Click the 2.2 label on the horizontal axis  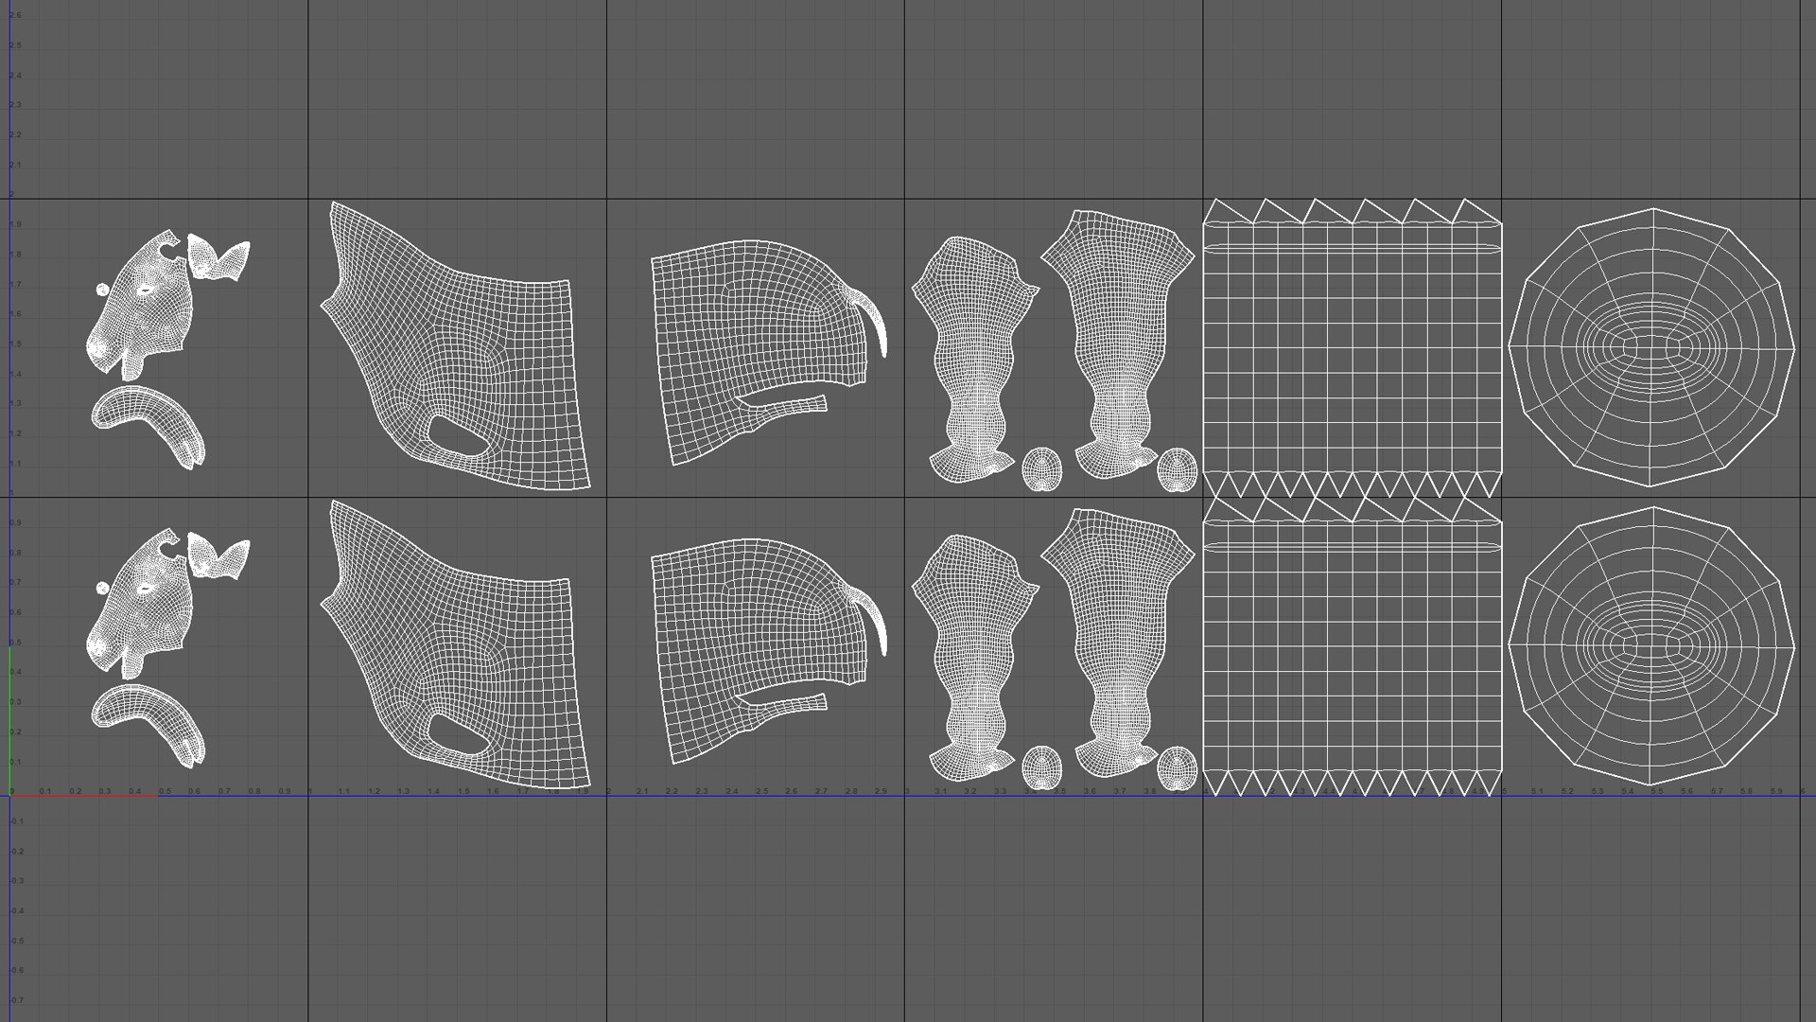[x=672, y=791]
